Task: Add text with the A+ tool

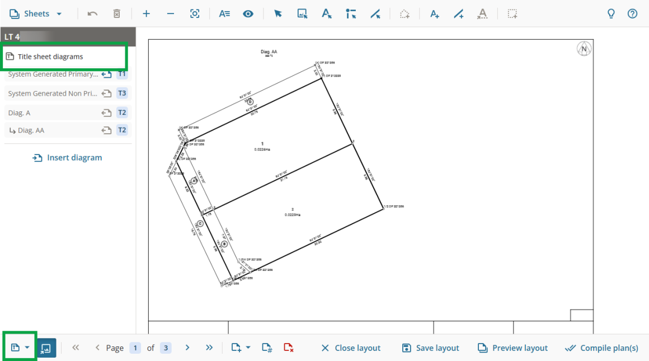Action: [434, 13]
